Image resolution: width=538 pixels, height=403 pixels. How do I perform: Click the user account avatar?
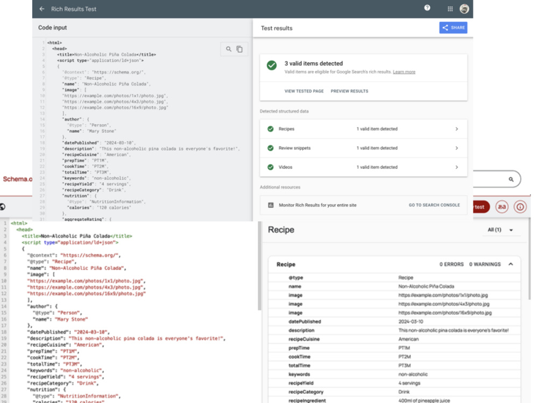pos(464,9)
